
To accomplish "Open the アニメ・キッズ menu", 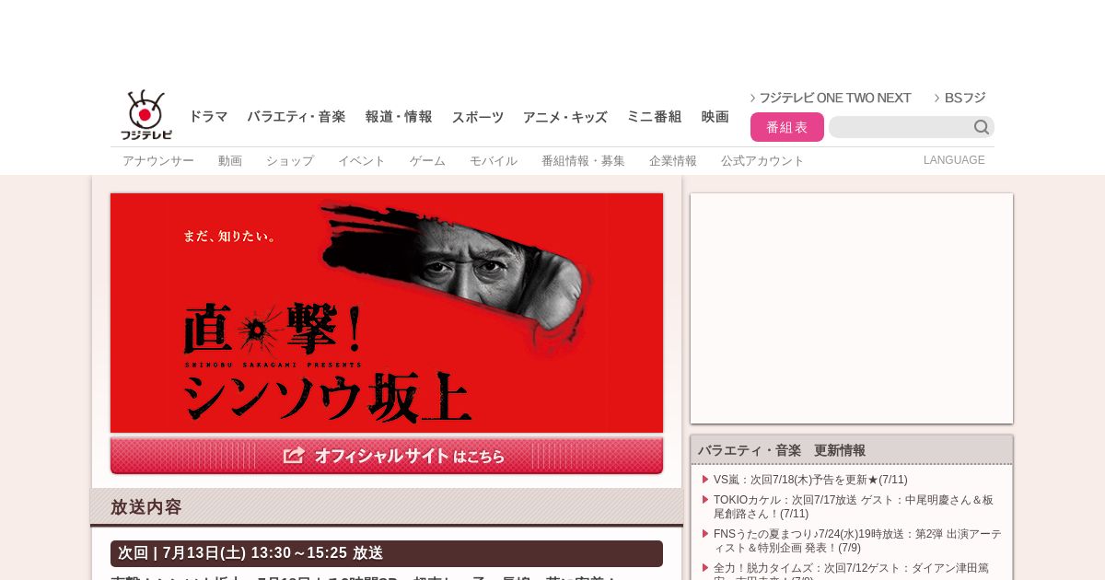I will (565, 117).
